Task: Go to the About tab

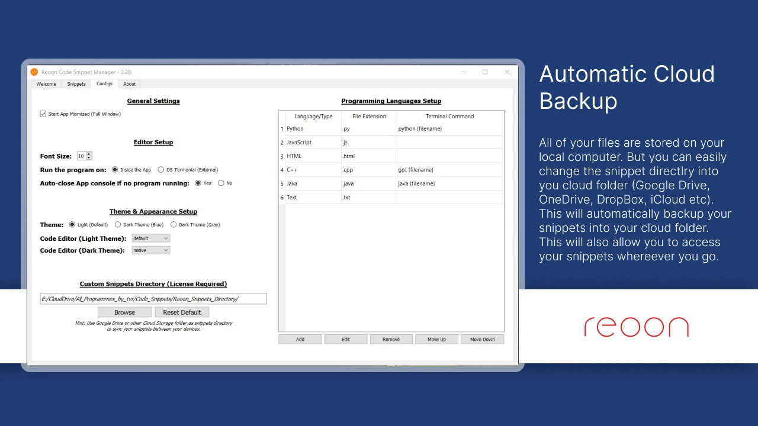Action: click(130, 84)
